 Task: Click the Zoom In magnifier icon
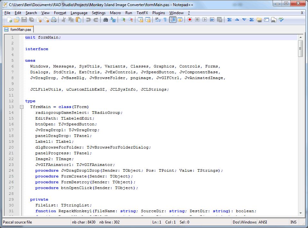click(x=123, y=20)
